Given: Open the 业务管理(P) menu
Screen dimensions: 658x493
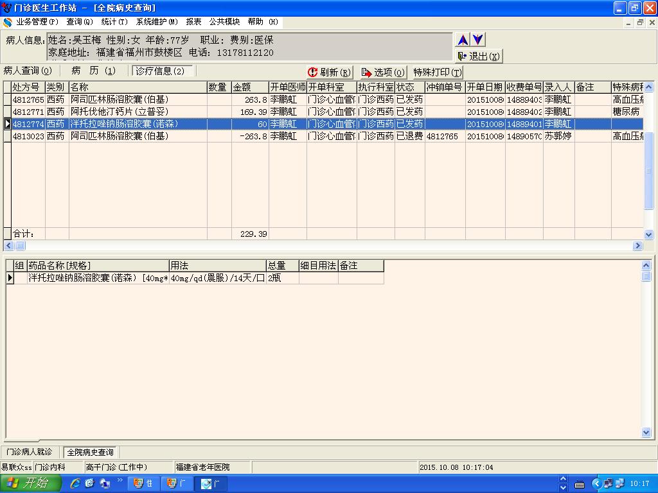Looking at the screenshot, I should pyautogui.click(x=37, y=22).
